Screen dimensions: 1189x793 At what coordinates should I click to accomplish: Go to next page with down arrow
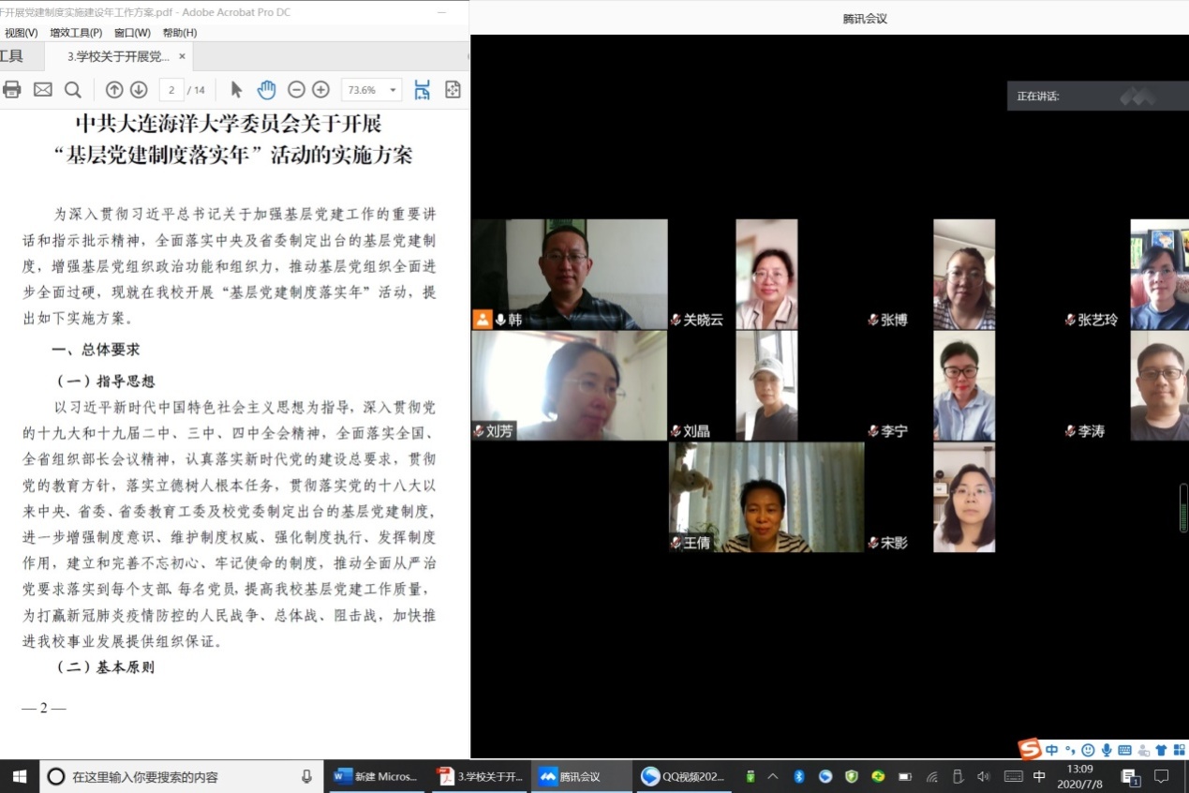[x=139, y=90]
